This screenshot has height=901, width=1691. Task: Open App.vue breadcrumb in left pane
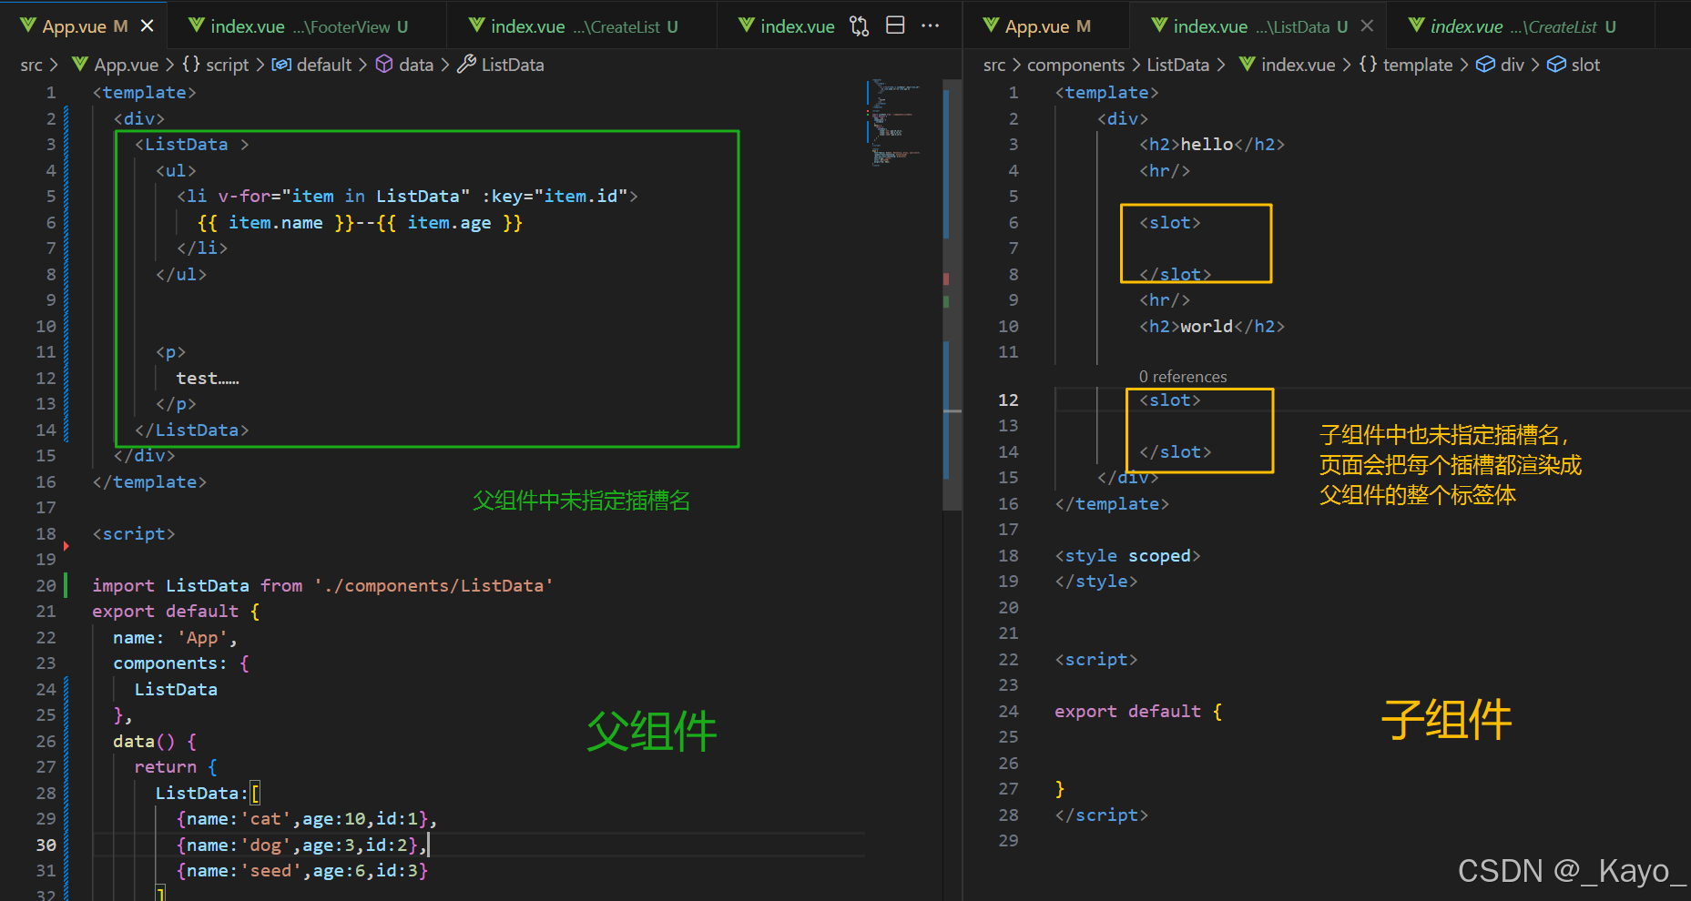pos(115,65)
